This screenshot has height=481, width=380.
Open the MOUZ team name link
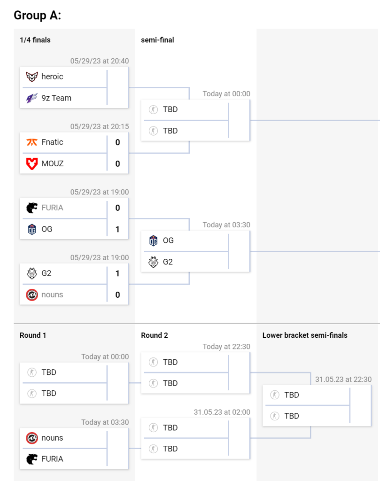tap(53, 163)
